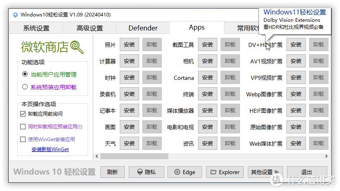The image size is (340, 191).
Task: Click the 微软商店 heading text
Action: 45,47
